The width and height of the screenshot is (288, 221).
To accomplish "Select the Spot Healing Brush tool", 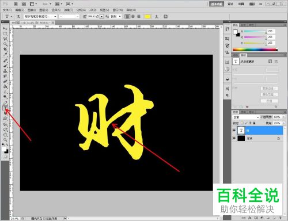I will (5, 61).
